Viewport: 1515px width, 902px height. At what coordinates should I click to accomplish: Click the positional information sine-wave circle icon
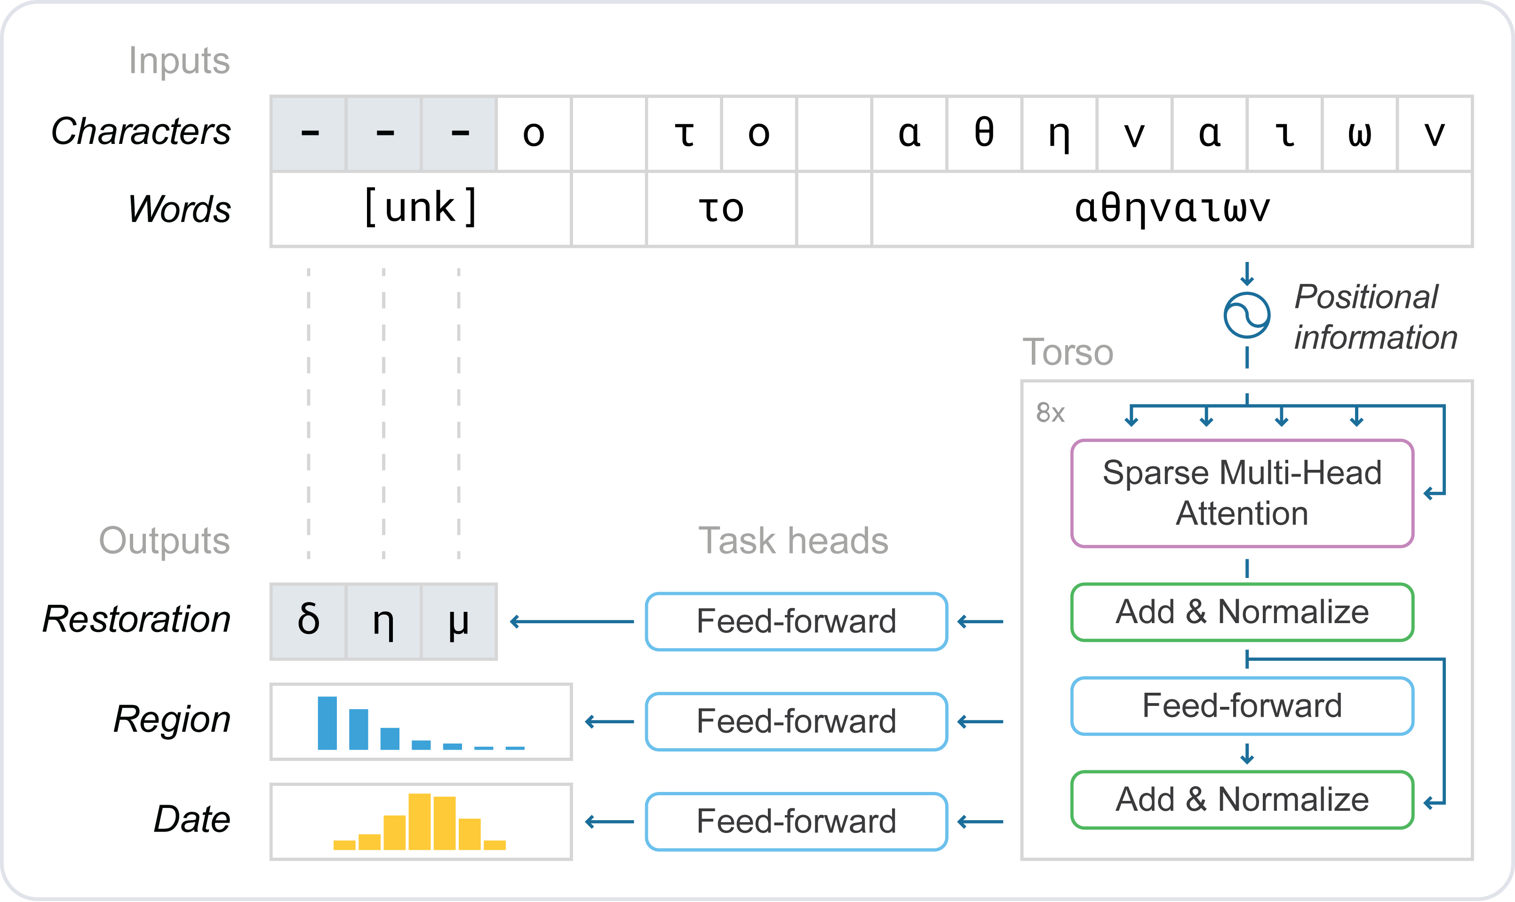click(x=1246, y=316)
